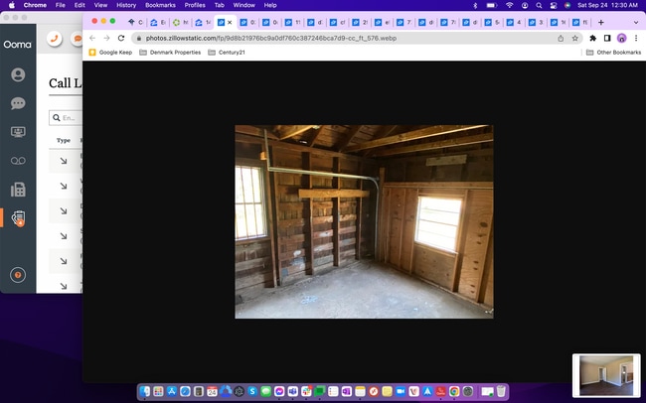Click the new tab plus button
Viewport: 646px width, 403px height.
[x=601, y=22]
